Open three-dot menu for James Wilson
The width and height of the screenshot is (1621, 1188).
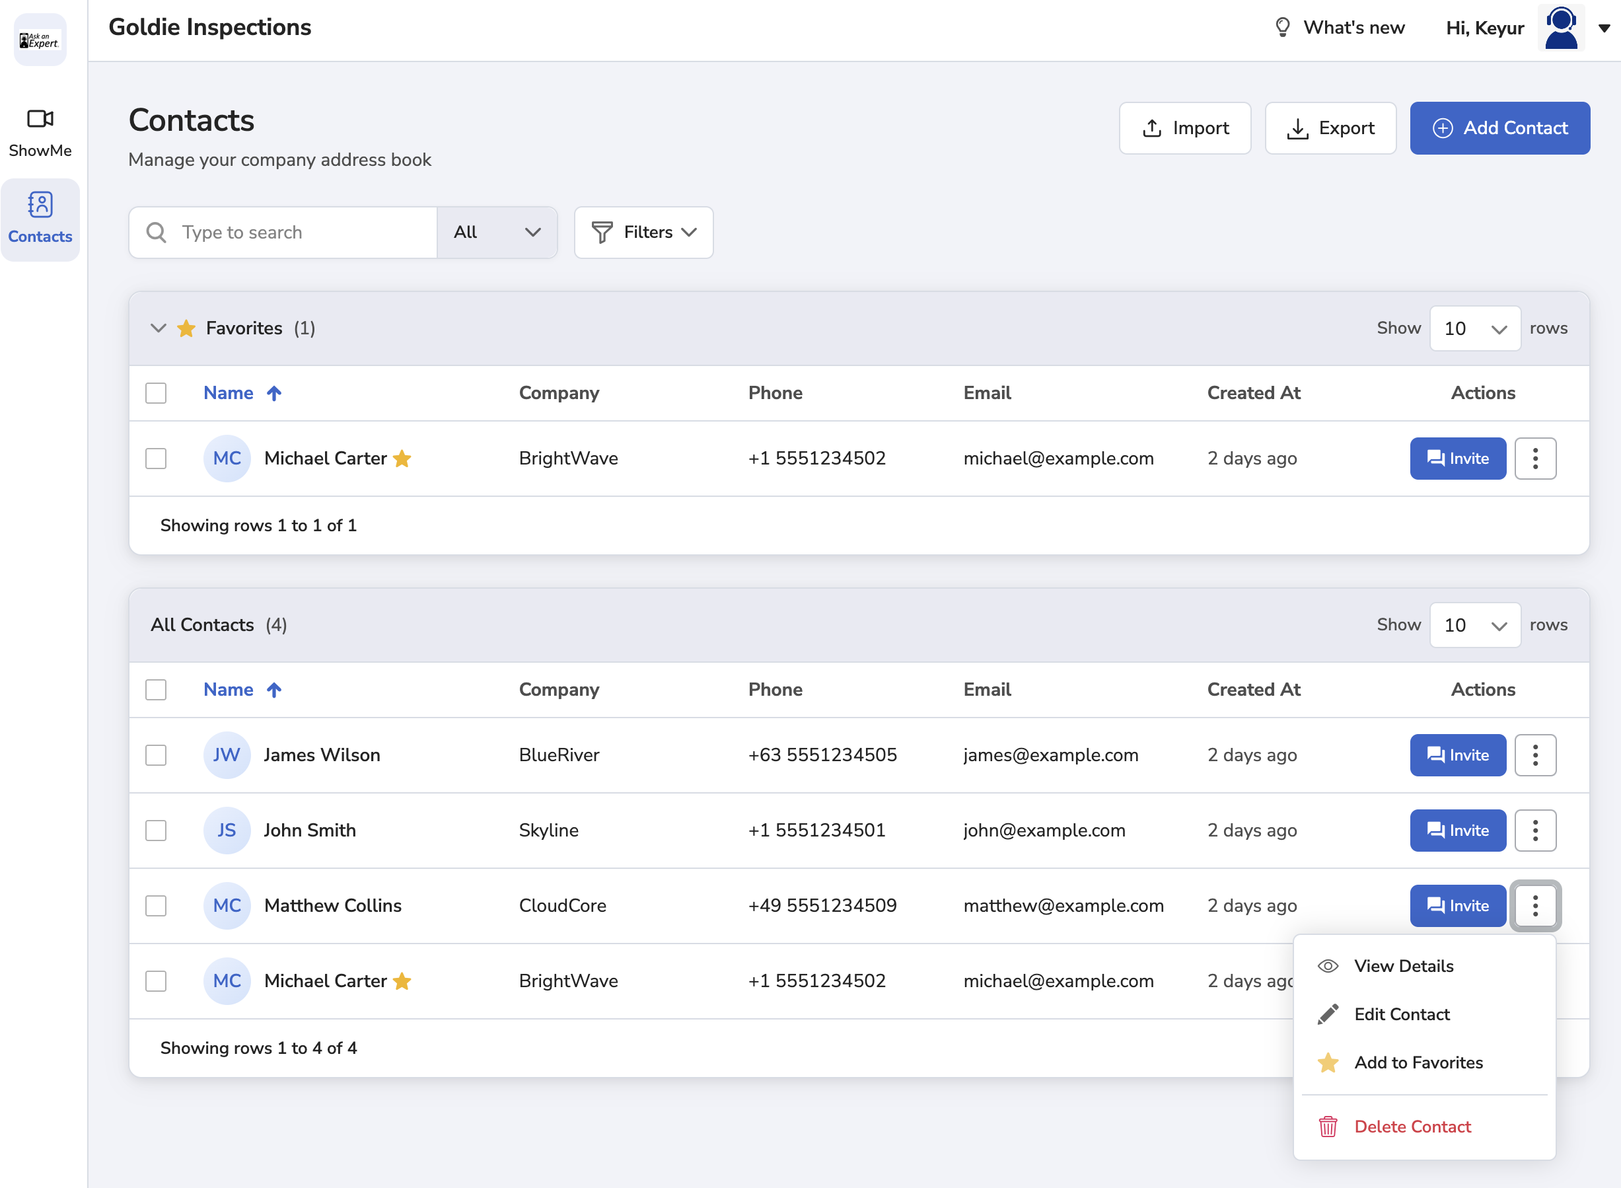point(1534,755)
